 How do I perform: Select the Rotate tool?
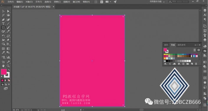3,36
